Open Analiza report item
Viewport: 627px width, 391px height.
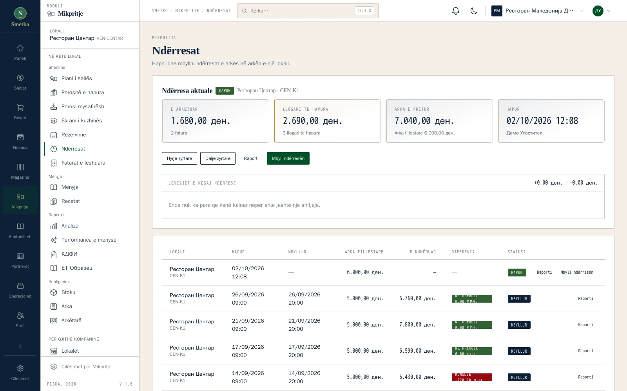[x=90, y=226]
